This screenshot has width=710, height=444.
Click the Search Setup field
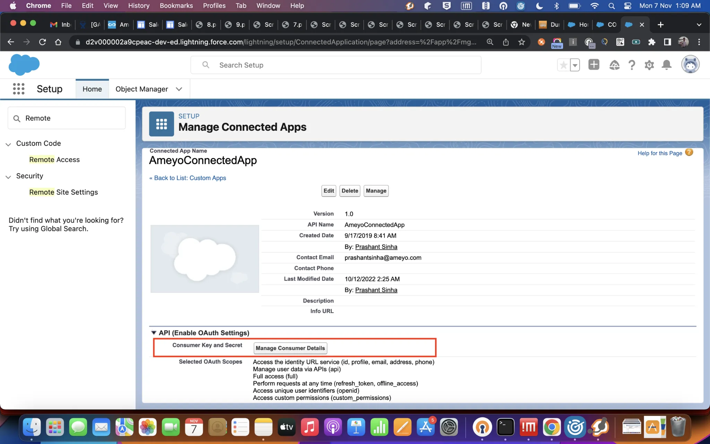[336, 65]
